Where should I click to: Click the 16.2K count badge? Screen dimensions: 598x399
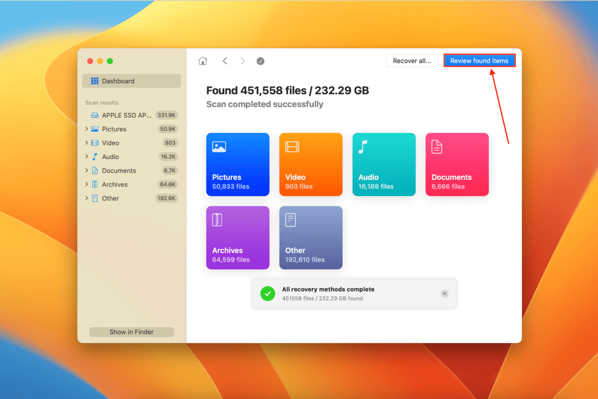(x=167, y=157)
